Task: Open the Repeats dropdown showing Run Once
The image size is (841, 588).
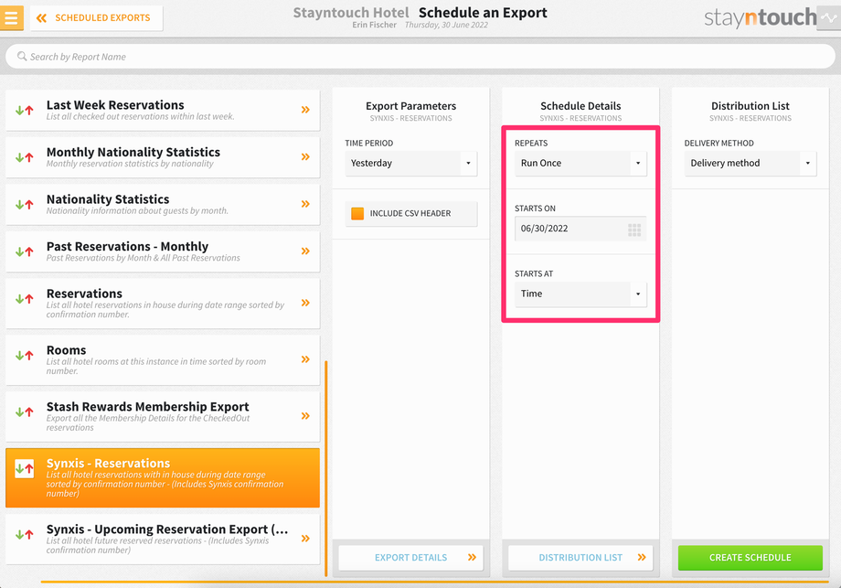Action: pyautogui.click(x=580, y=163)
